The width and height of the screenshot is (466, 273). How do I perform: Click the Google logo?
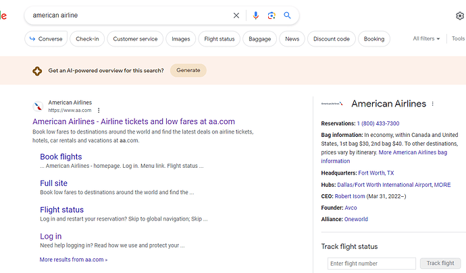coord(3,16)
